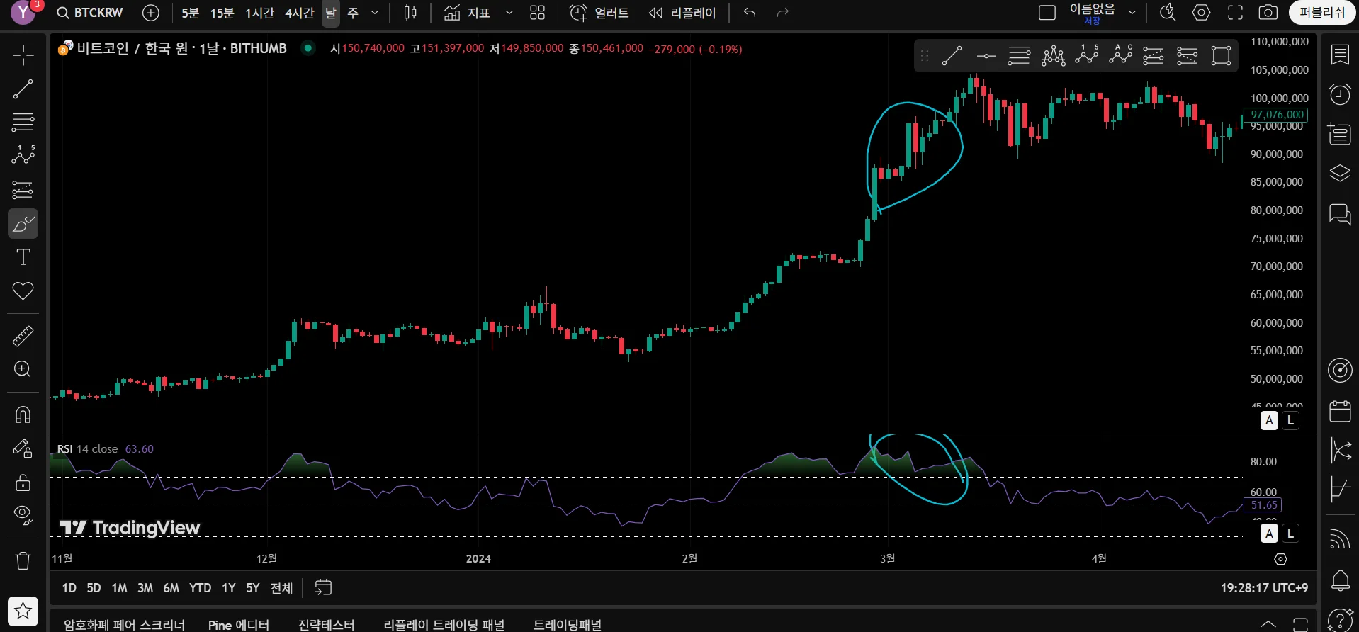The image size is (1359, 632).
Task: Toggle auto scale A on price pane
Action: click(x=1269, y=420)
